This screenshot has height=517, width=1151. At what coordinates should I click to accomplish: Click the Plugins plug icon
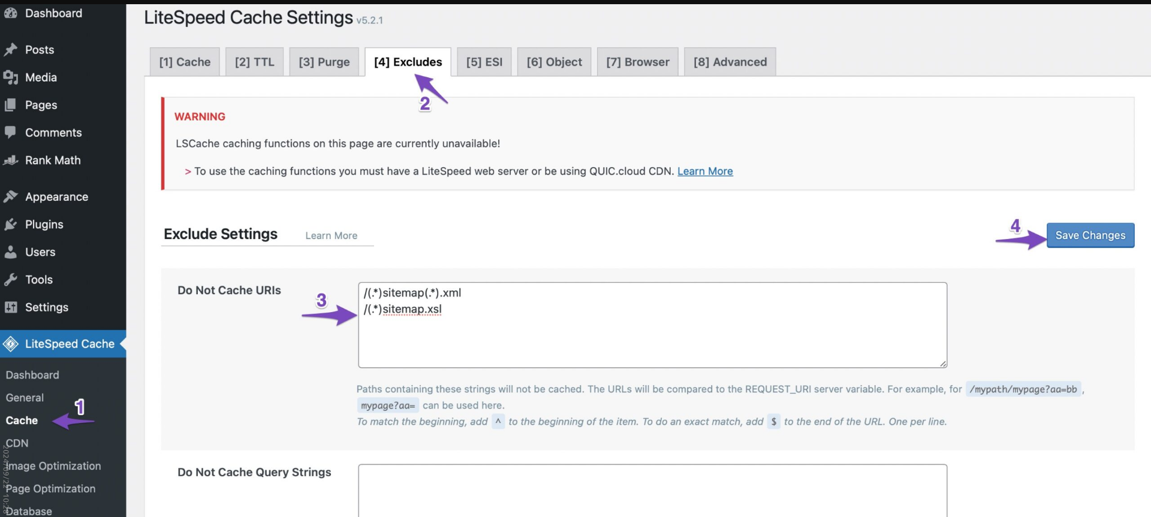[11, 224]
